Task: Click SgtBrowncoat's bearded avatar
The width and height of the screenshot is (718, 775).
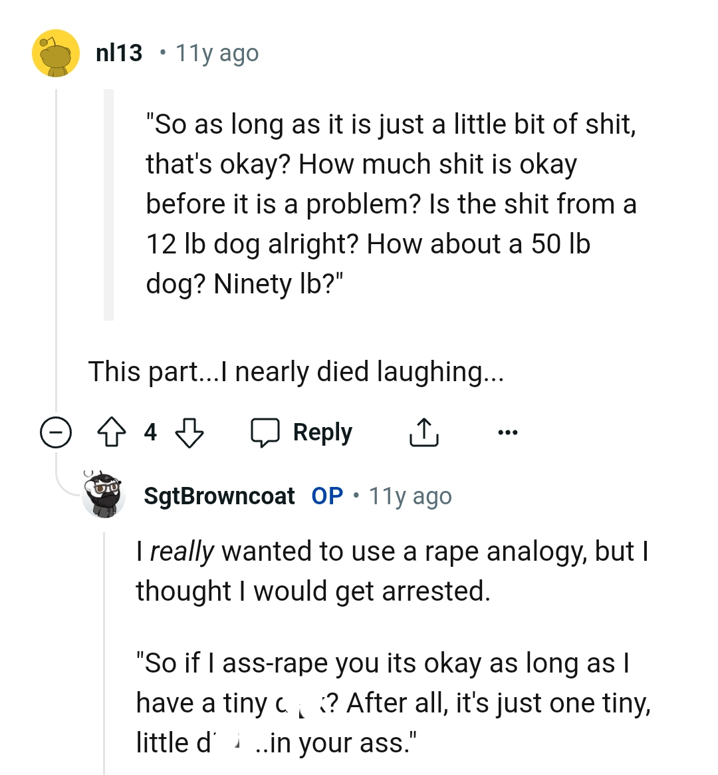Action: click(104, 496)
